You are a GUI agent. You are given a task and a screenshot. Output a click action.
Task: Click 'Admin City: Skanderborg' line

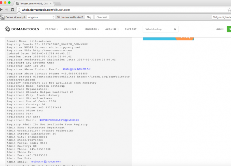[x=27, y=137]
